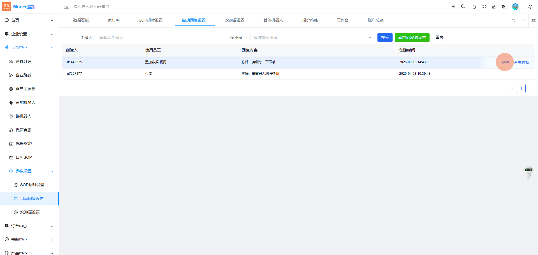Open the AI assistant icon in header
Image resolution: width=538 pixels, height=255 pixels.
(453, 7)
